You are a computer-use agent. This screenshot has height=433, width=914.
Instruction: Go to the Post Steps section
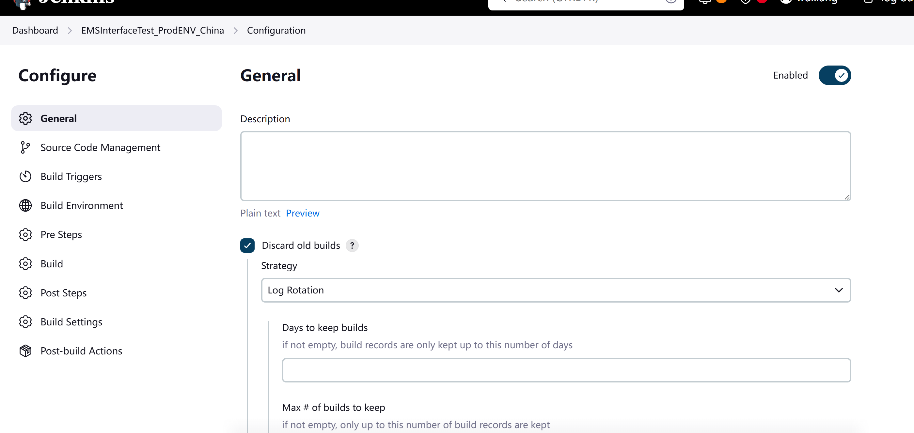tap(64, 293)
